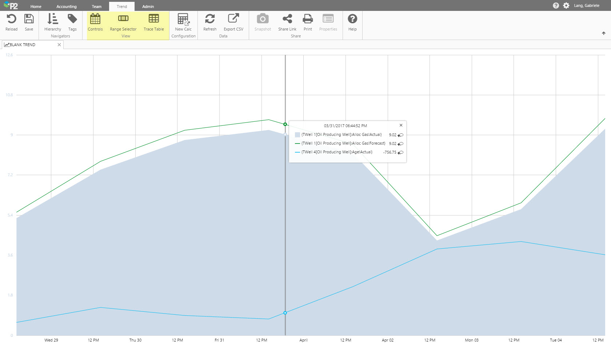Switch to the Accounting tab
The height and width of the screenshot is (343, 611).
click(x=67, y=7)
